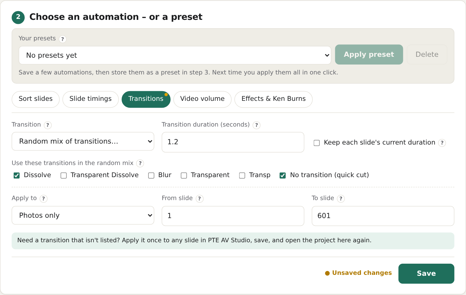The image size is (466, 295).
Task: Enable the Transparent transition checkbox
Action: point(184,176)
